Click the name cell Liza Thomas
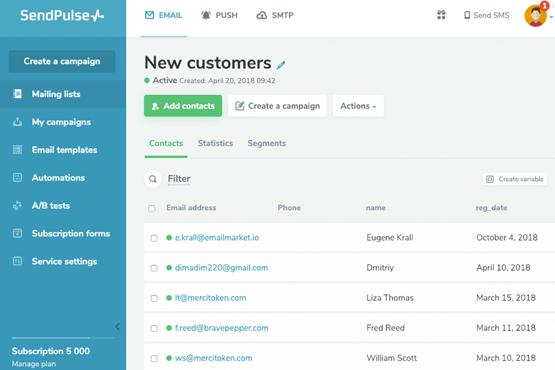Viewport: 555px width, 370px height. [390, 298]
